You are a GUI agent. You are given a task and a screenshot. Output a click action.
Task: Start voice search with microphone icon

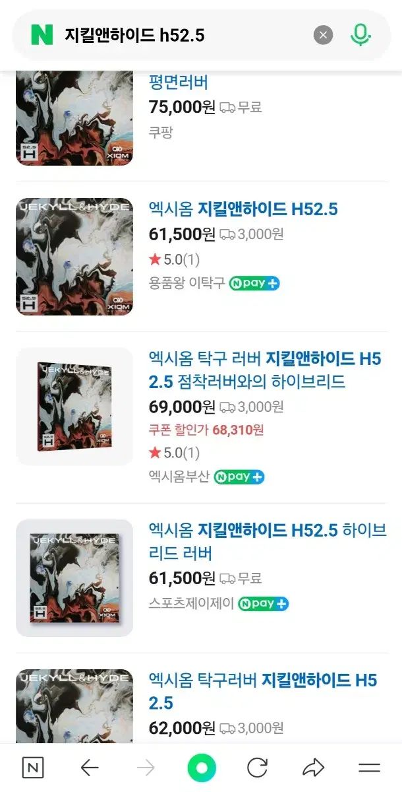click(x=360, y=35)
